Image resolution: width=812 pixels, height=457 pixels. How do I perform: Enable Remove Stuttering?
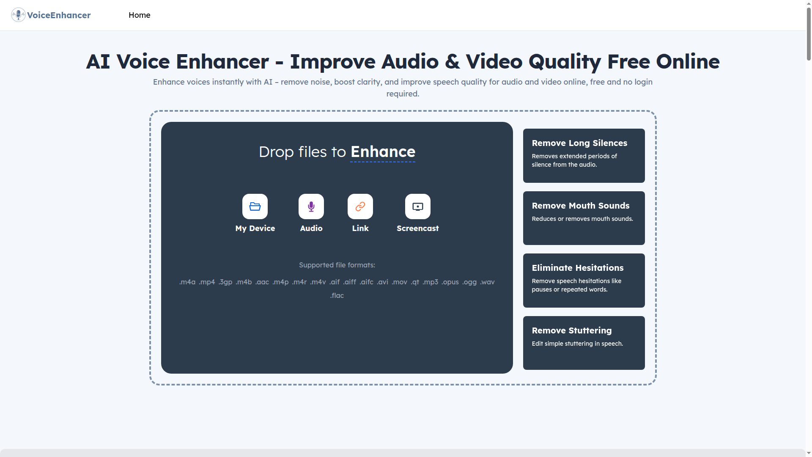click(x=584, y=343)
